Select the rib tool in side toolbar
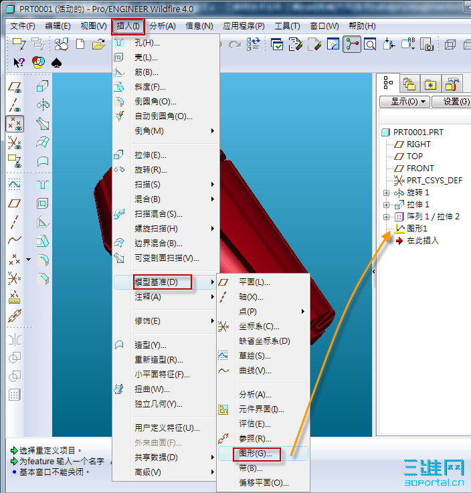 click(x=42, y=222)
